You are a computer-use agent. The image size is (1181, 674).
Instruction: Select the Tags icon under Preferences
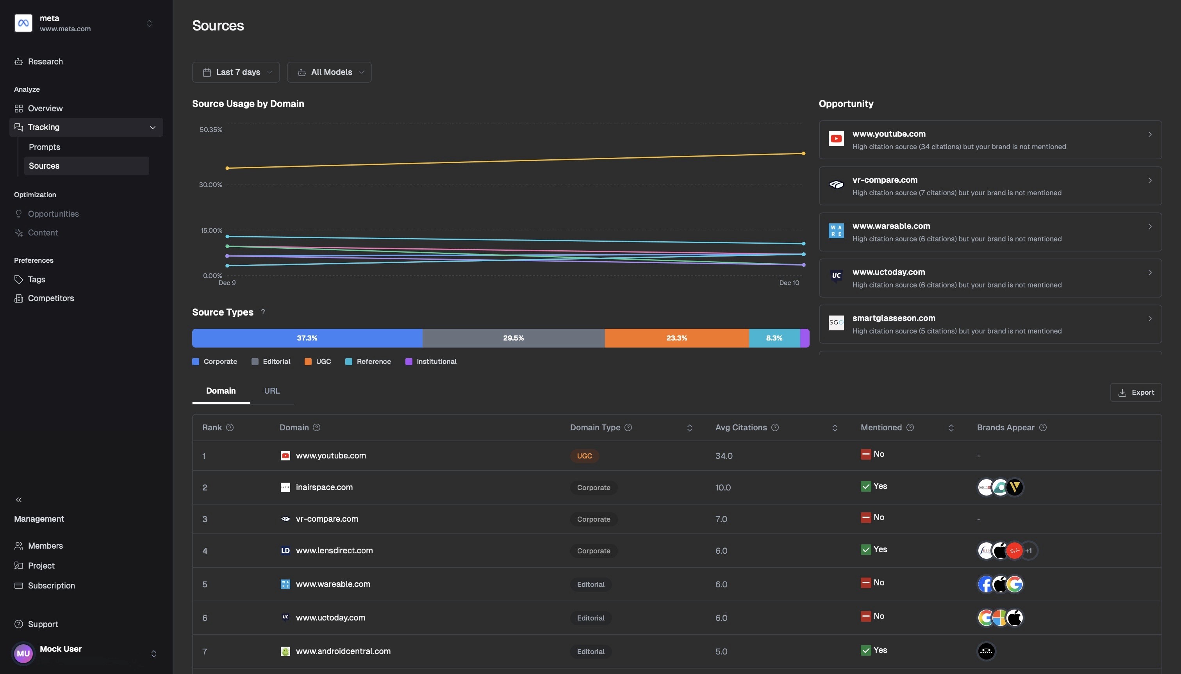19,279
